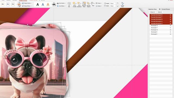Click the Group objects button
174x98 pixels.
click(x=99, y=3)
